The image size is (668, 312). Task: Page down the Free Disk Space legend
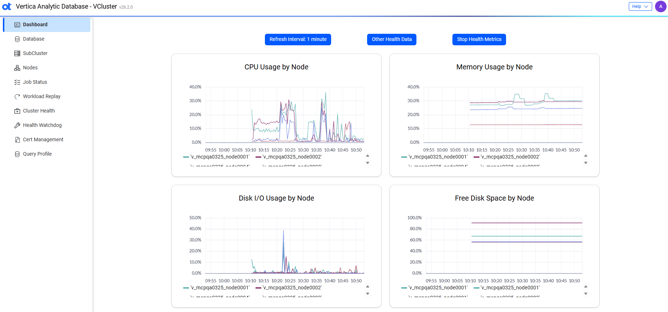(586, 294)
